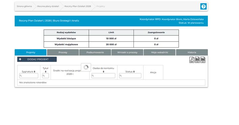Go to the Moje wskaźniki tab
This screenshot has width=239, height=125.
[160, 52]
